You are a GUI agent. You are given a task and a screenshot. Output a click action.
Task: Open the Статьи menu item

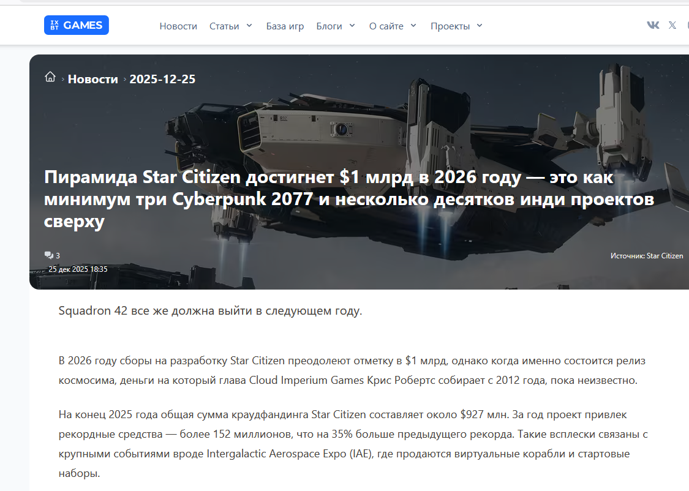(x=224, y=26)
